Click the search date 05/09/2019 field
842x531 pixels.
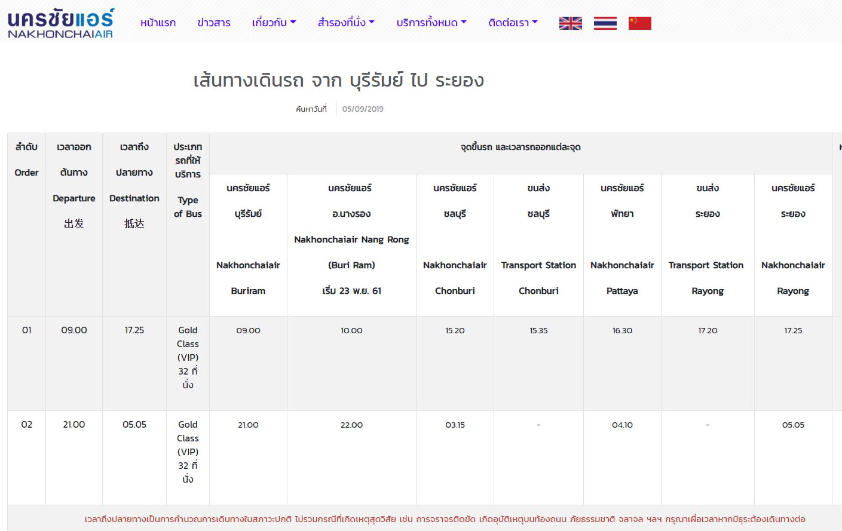363,109
